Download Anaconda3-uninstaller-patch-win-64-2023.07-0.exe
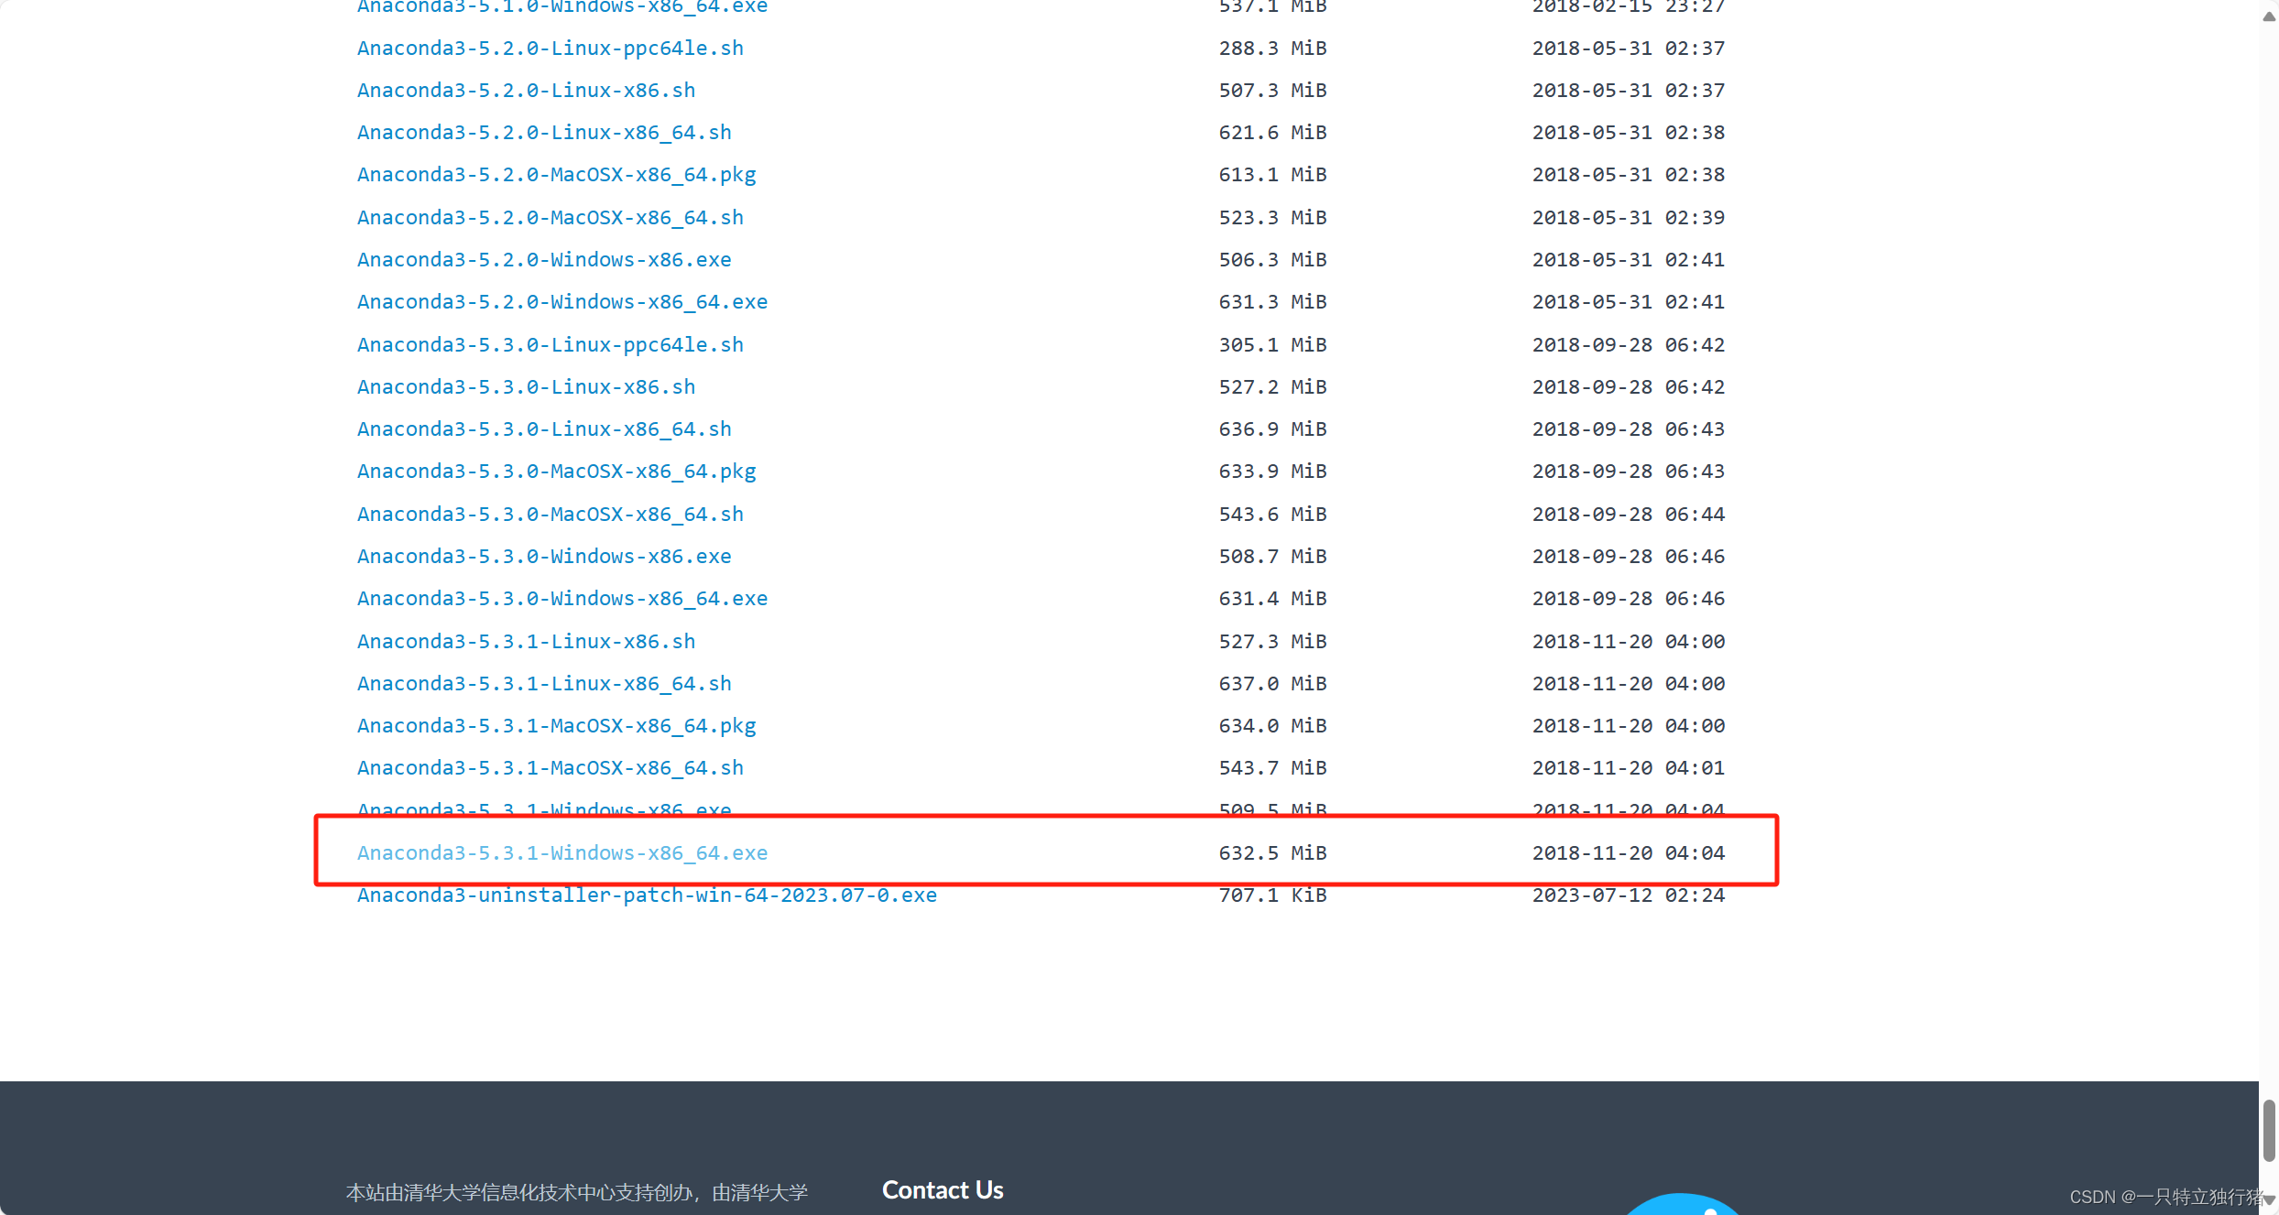Viewport: 2279px width, 1215px height. (x=647, y=895)
